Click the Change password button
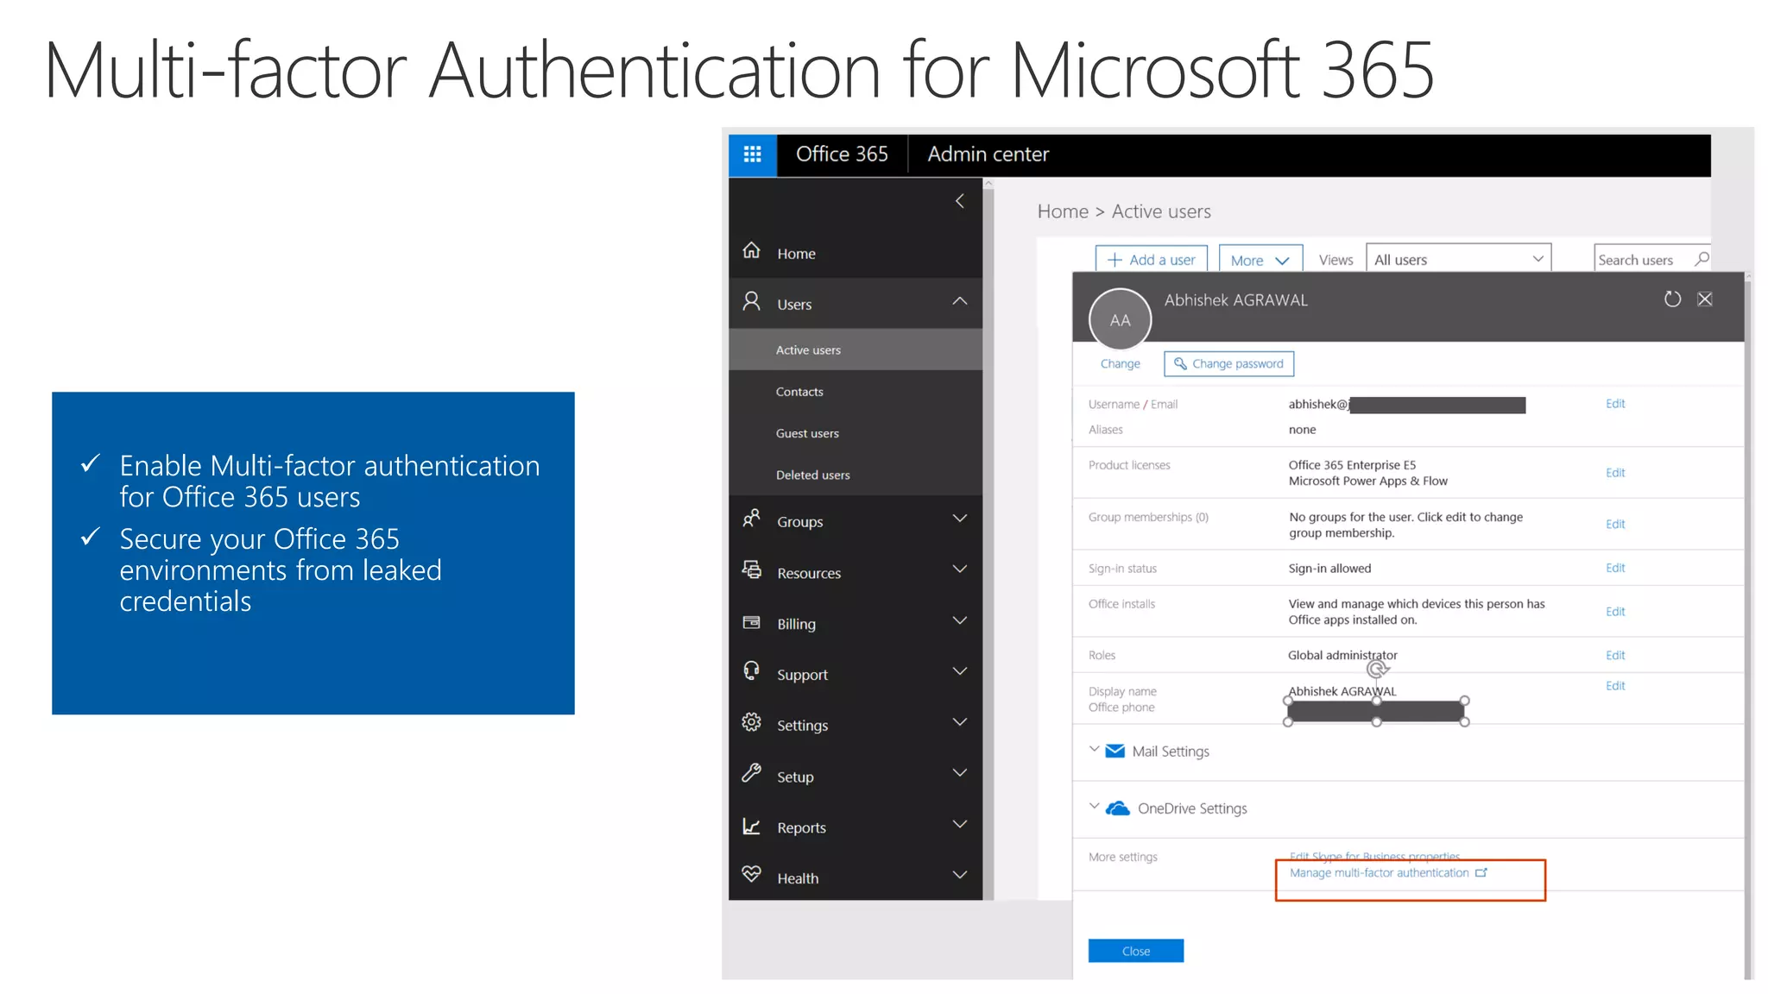Image resolution: width=1768 pixels, height=994 pixels. [x=1228, y=363]
